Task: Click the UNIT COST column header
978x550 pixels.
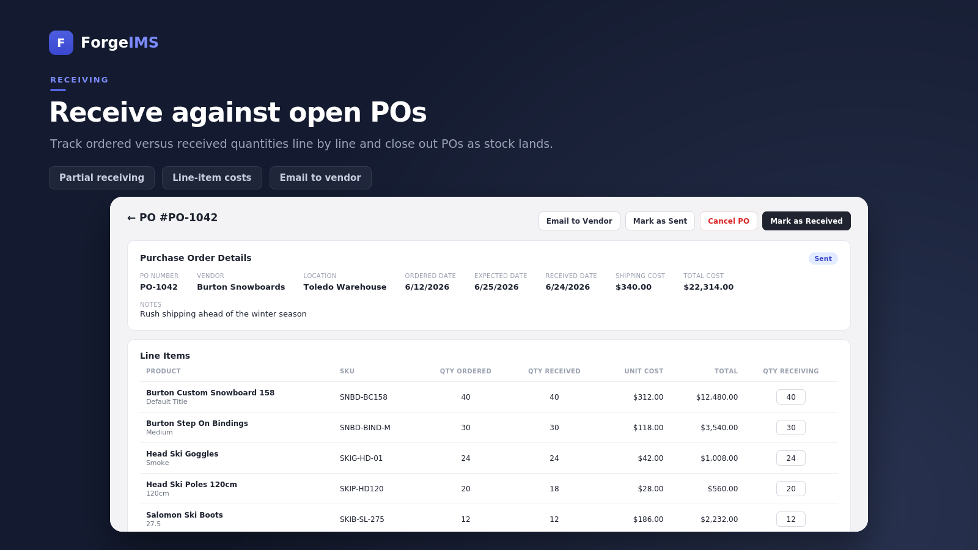Action: [x=644, y=372]
